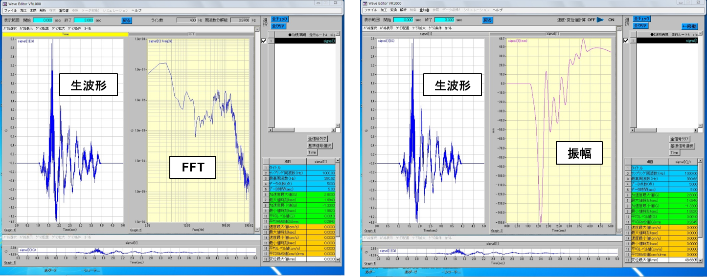Open グラフ拡大 toolbar item in right window
The height and width of the screenshot is (277, 707).
(x=419, y=29)
